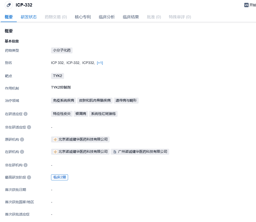The width and height of the screenshot is (256, 222).
Task: Select the TYK2 target tag
Action: tap(58, 76)
